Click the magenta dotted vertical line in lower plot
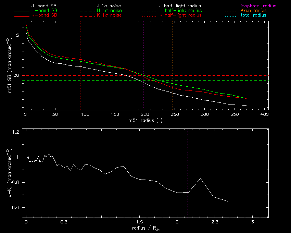Image resolution: width=291 pixels, height=233 pixels. tap(188, 154)
